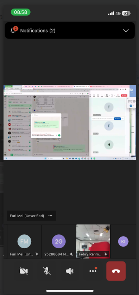Open more options for Furi Mei (Unverified)

[50, 216]
